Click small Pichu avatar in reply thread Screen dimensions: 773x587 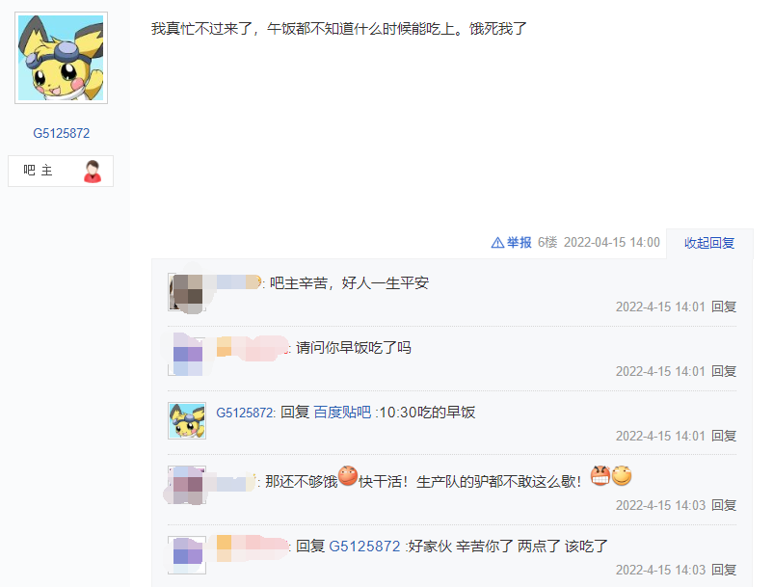click(187, 420)
